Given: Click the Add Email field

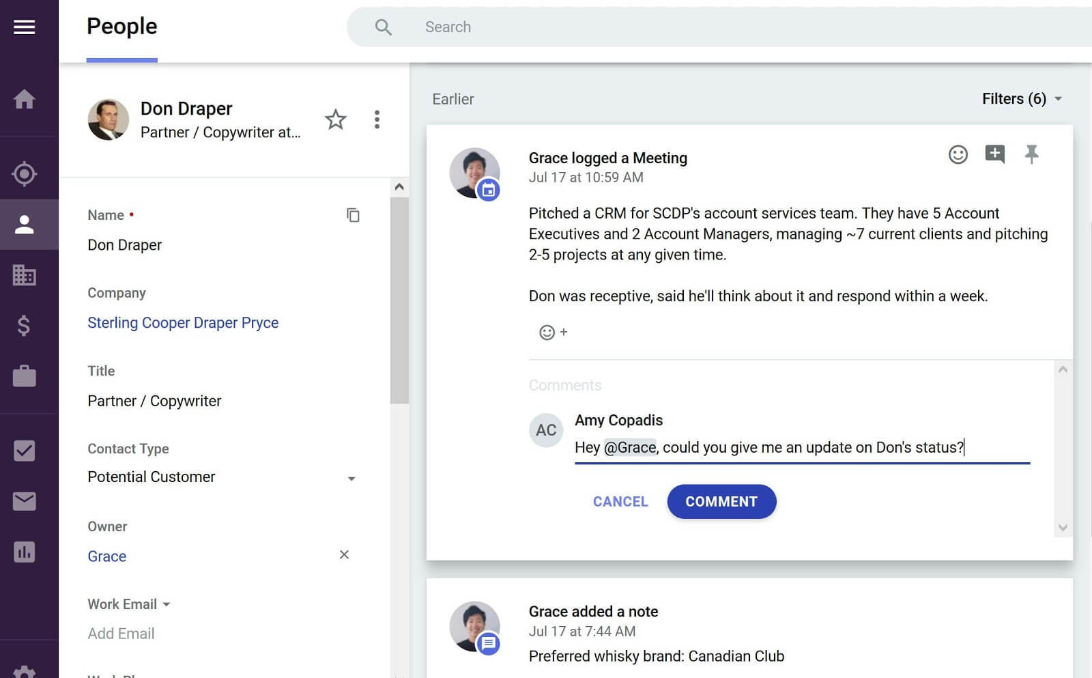Looking at the screenshot, I should click(121, 634).
